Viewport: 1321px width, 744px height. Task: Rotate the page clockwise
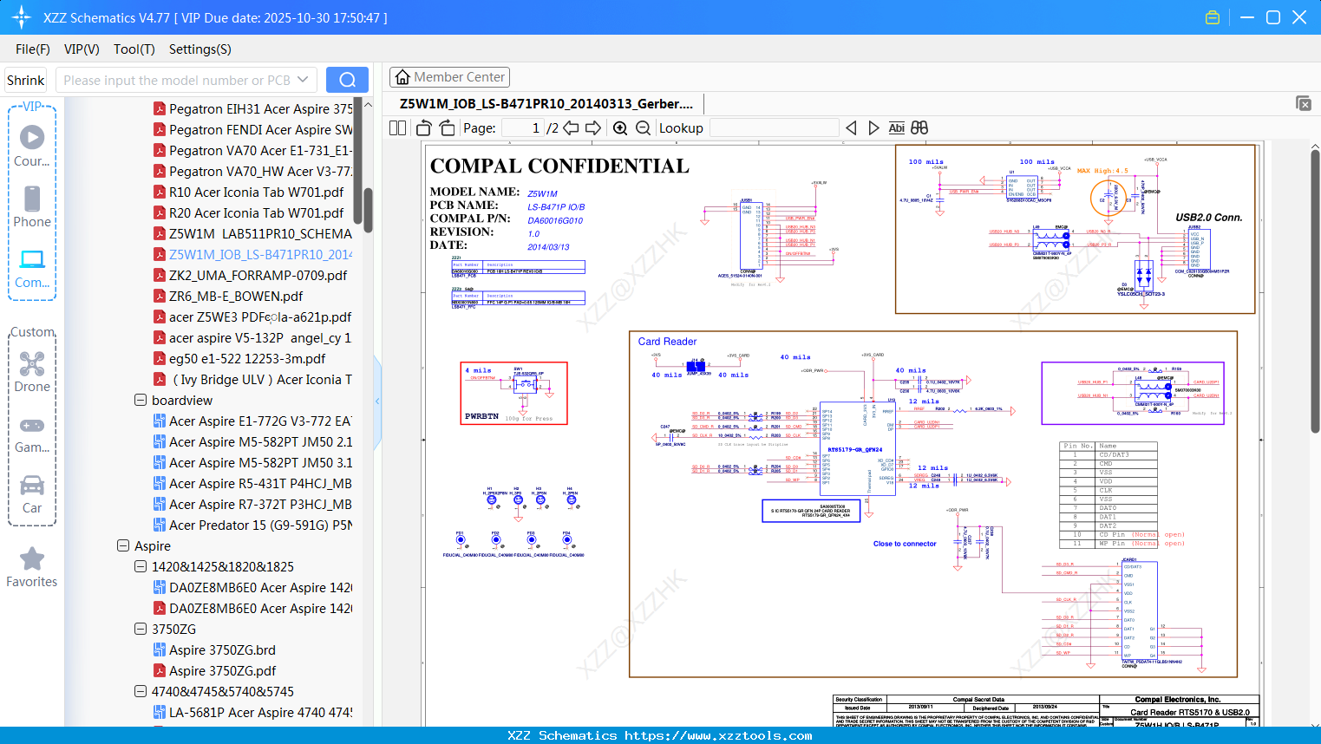(x=447, y=128)
